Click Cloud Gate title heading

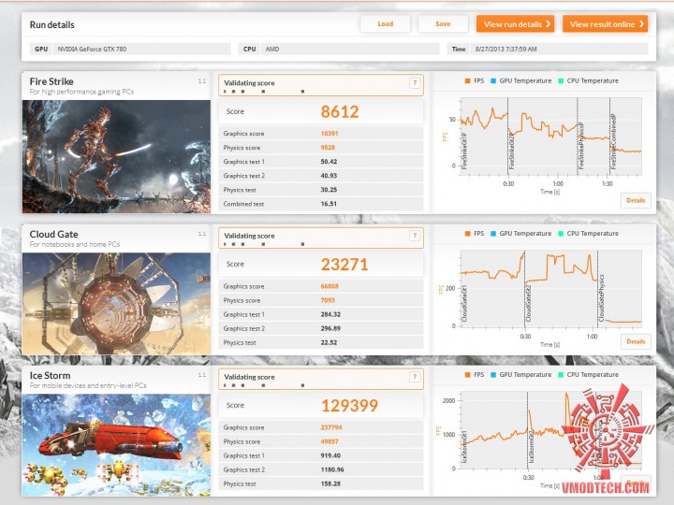(x=53, y=235)
